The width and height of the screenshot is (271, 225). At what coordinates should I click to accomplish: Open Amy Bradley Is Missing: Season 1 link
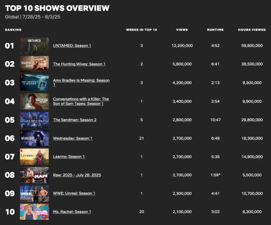(81, 82)
